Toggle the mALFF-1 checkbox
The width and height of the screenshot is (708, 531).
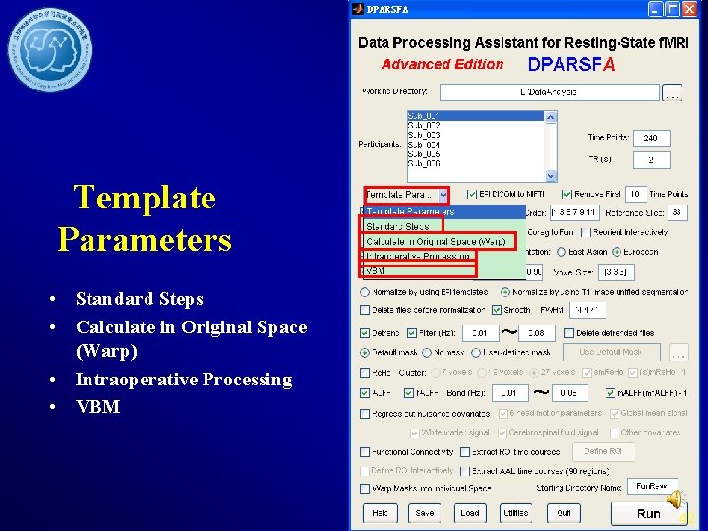(610, 392)
